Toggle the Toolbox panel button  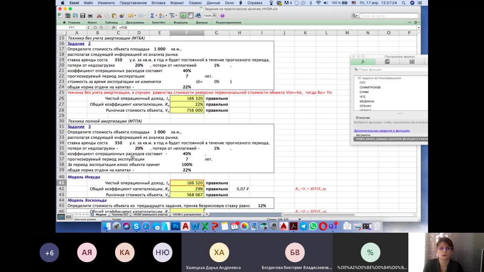click(190, 15)
